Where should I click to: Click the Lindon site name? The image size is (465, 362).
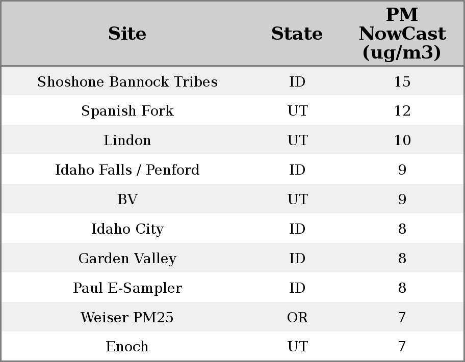point(127,141)
